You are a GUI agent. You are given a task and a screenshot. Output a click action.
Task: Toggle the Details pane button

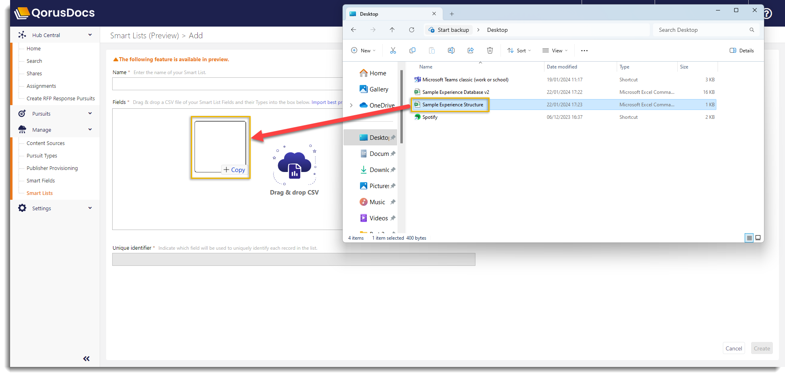click(x=741, y=51)
